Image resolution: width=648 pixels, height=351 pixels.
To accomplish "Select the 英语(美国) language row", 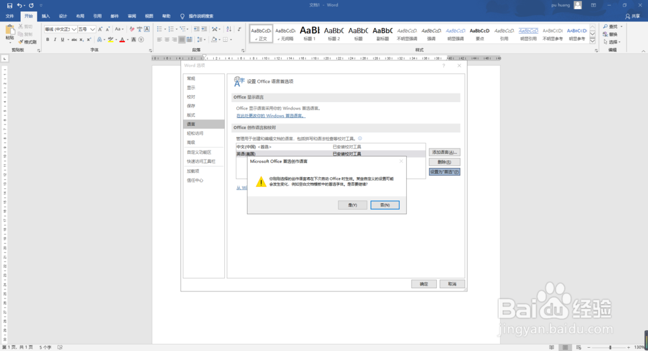I will (330, 154).
